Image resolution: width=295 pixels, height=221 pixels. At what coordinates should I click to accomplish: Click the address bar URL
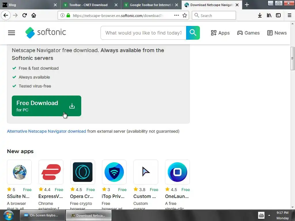tap(118, 16)
